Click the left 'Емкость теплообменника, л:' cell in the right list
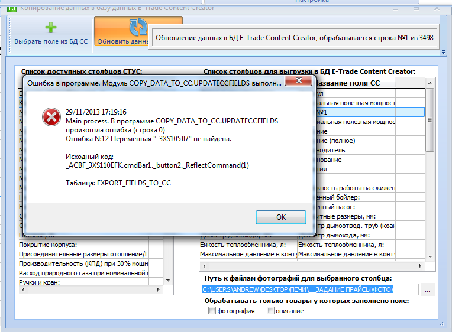This screenshot has width=452, height=332. [248, 245]
